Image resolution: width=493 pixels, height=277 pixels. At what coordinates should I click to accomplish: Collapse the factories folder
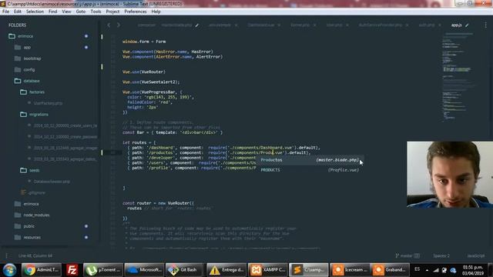click(23, 92)
